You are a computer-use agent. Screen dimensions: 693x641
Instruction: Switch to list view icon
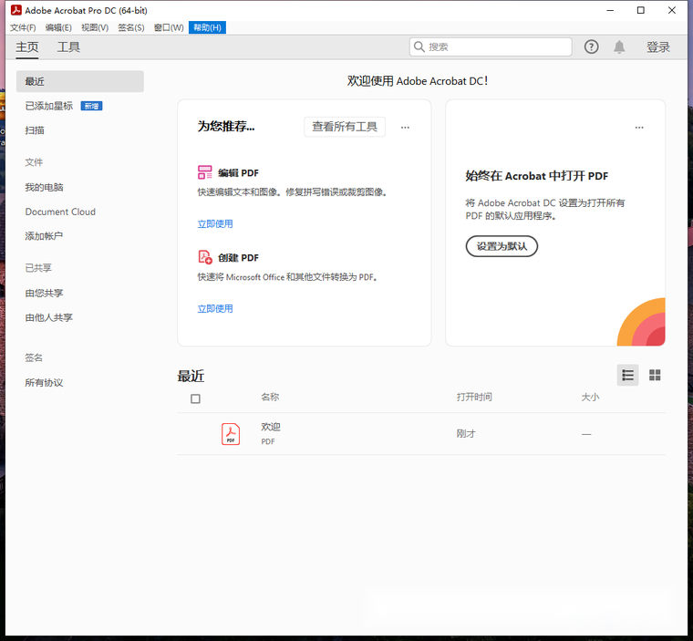click(627, 375)
